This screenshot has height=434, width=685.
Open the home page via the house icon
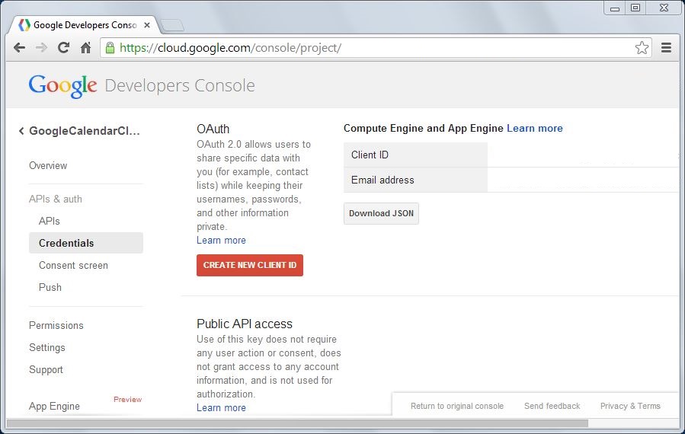(86, 48)
